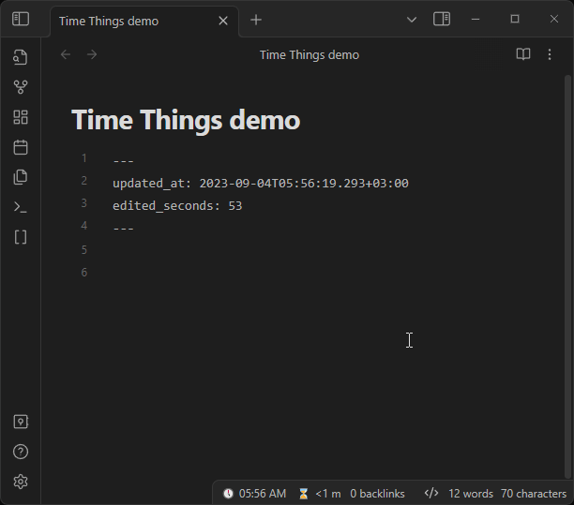Click the updated_at timestamp line

(261, 184)
